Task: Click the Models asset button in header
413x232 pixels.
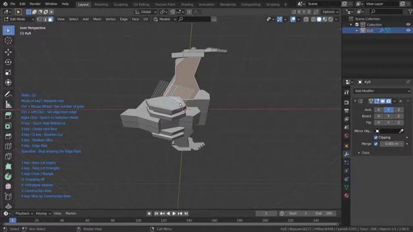Action: point(165,19)
